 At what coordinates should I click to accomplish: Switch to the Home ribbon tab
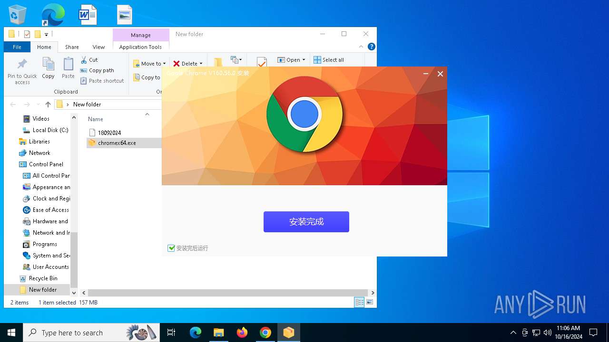pos(44,47)
